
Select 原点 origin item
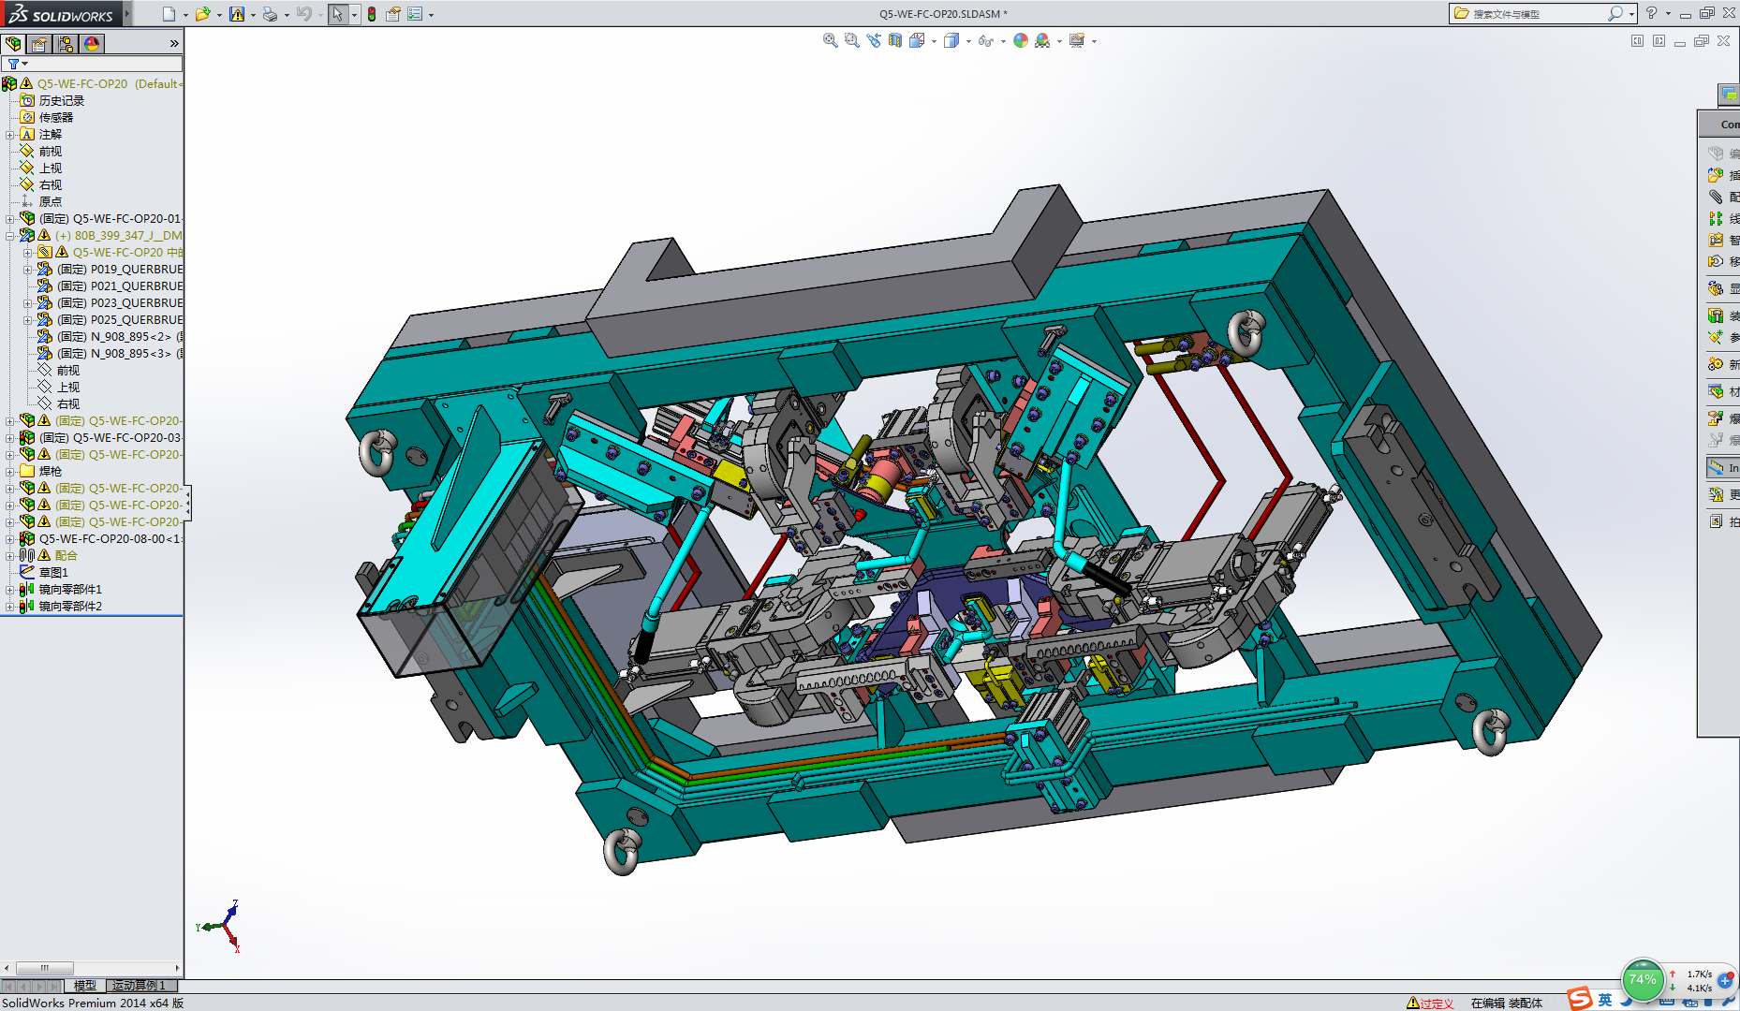coord(51,202)
